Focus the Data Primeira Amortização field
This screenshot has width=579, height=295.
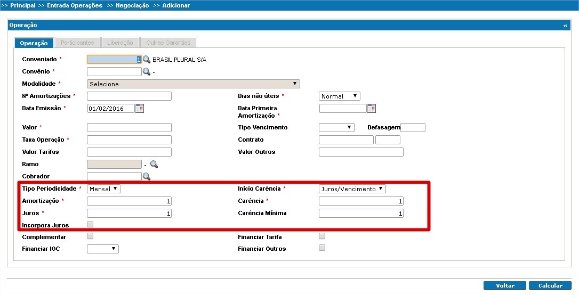(343, 109)
